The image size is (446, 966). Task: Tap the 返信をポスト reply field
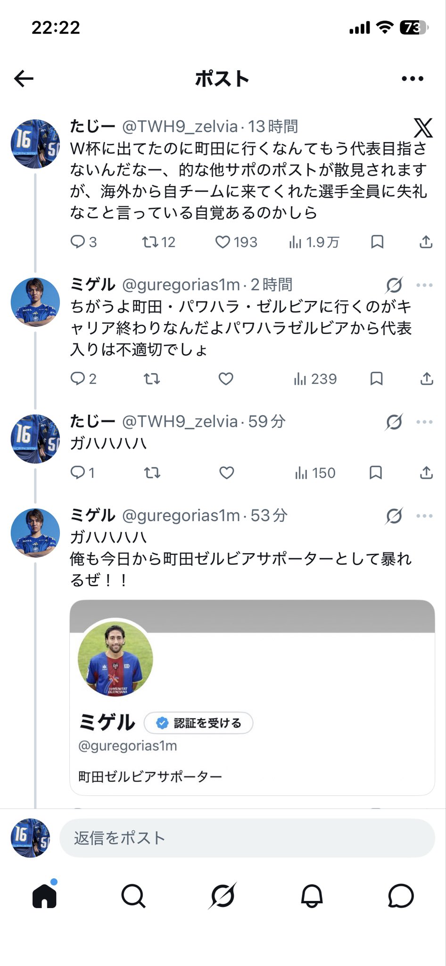click(247, 838)
